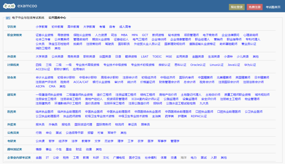
Task: Open 高中教育 category link
Action: [73, 27]
